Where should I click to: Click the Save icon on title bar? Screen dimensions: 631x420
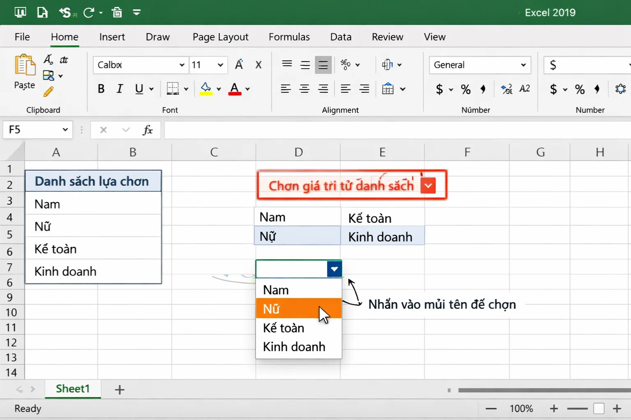(x=42, y=12)
